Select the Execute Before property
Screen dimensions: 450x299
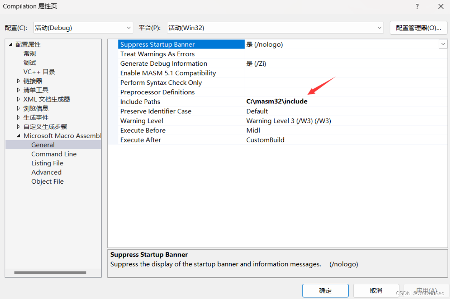point(181,130)
